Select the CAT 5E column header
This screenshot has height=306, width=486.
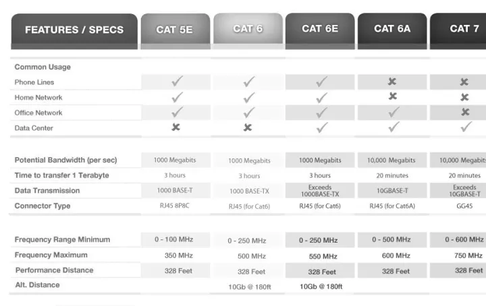(x=175, y=30)
